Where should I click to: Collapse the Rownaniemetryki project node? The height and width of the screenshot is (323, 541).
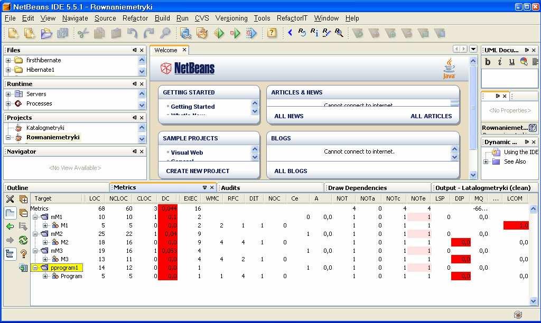click(x=8, y=138)
